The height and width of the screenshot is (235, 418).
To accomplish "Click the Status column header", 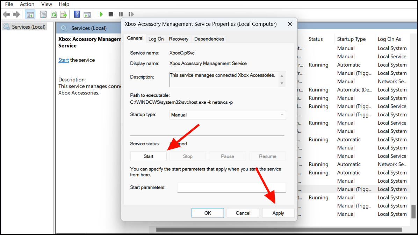I will point(316,39).
